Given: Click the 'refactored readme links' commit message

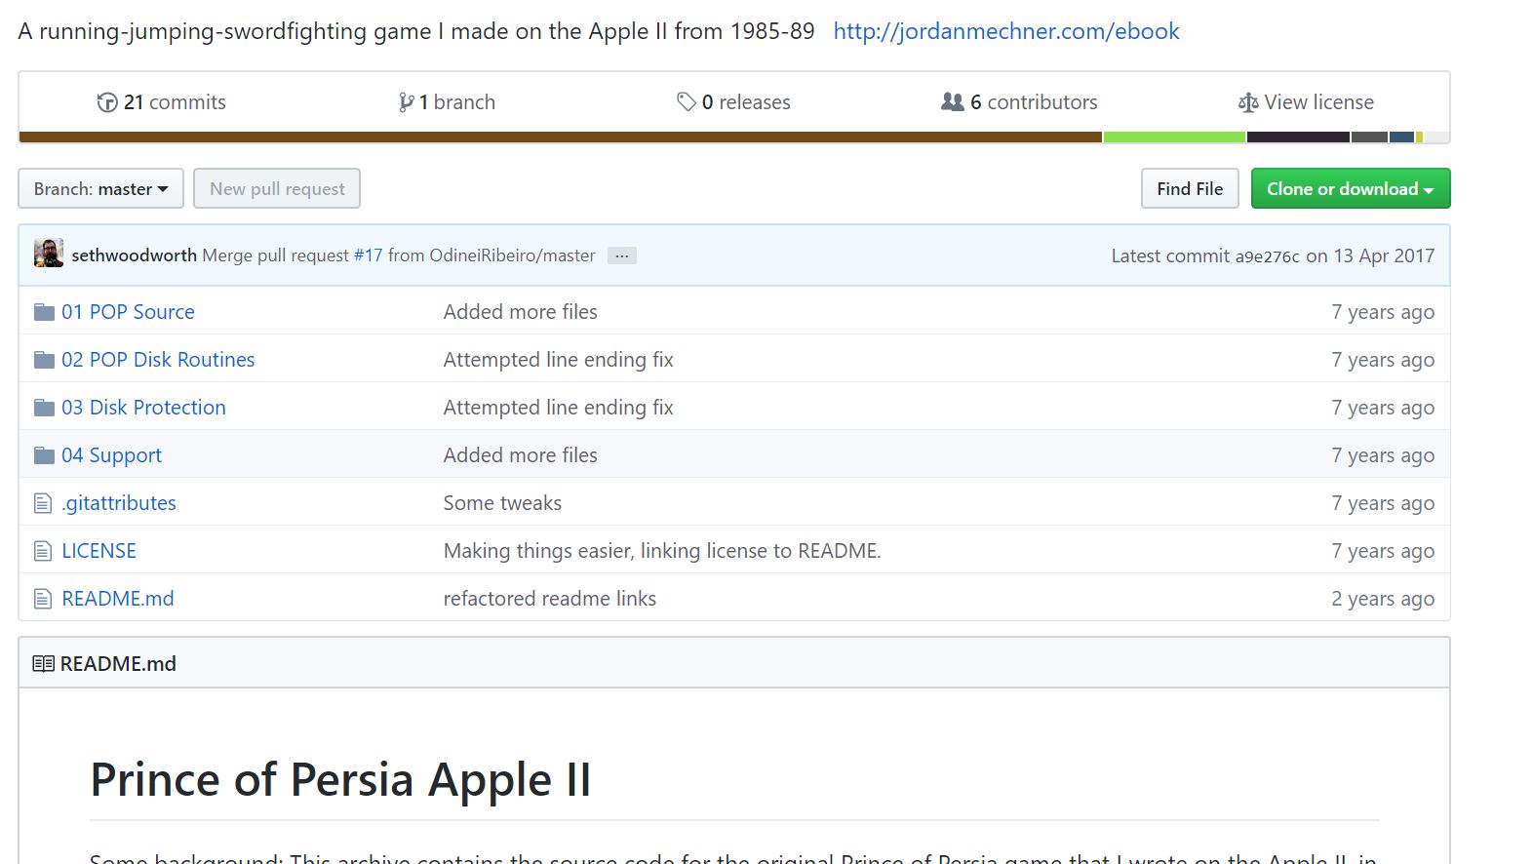Looking at the screenshot, I should click(x=550, y=599).
